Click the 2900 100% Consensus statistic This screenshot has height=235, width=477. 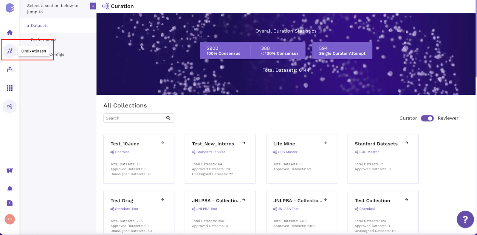[x=223, y=51]
